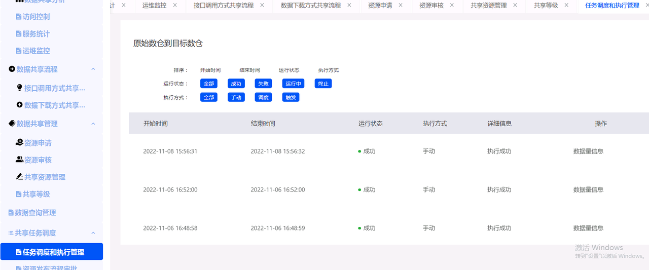Filter run status by 成功

[236, 84]
